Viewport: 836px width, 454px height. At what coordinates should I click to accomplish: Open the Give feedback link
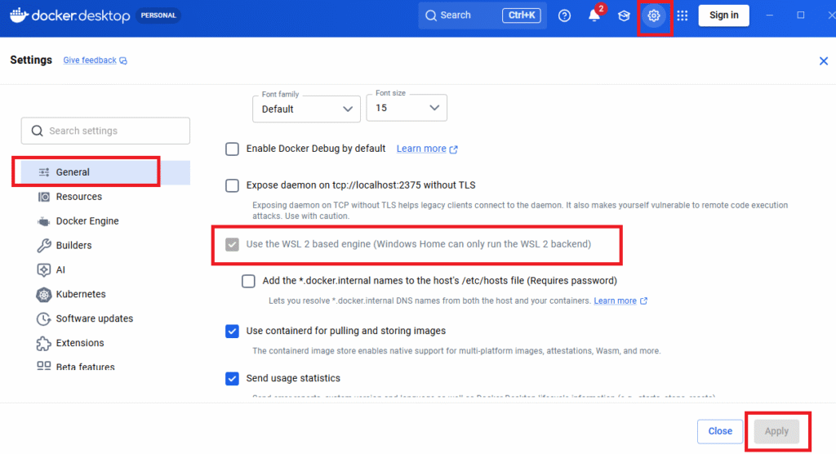click(x=90, y=60)
